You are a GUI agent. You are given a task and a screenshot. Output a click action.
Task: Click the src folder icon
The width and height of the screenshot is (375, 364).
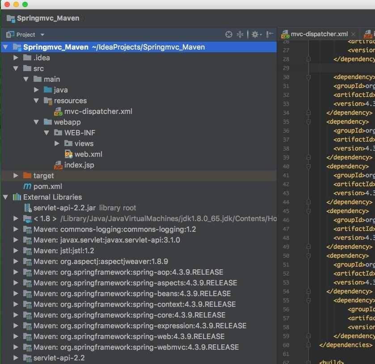click(27, 68)
